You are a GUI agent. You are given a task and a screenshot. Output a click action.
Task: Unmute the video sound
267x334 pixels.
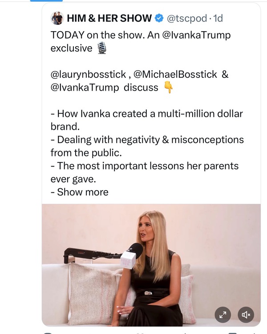(x=246, y=314)
